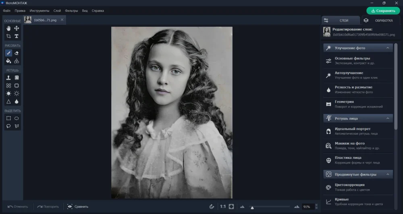Open the Файл menu
Screen dimensions: 403x214
point(7,11)
